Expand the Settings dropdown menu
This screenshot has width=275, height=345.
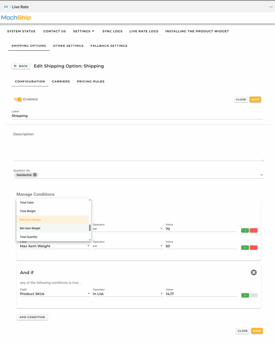click(x=83, y=31)
